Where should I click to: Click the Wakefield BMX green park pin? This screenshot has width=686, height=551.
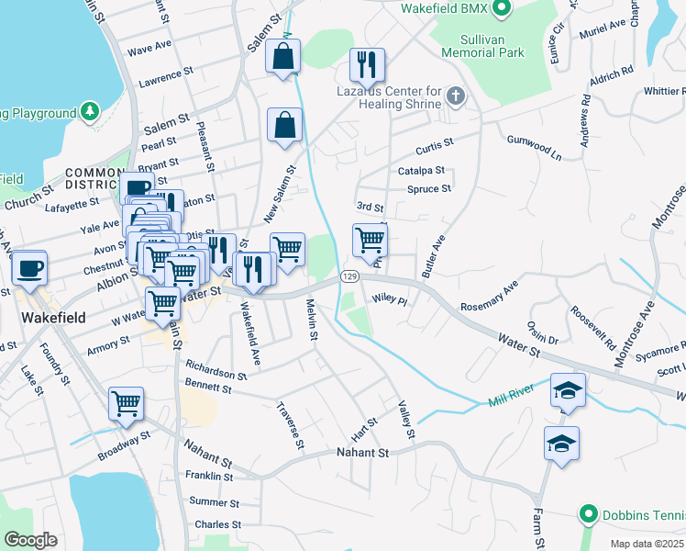[x=501, y=8]
